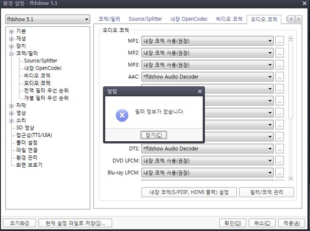The height and width of the screenshot is (231, 310).
Task: Open the ffdshow 5.1 preset dropdown
Action: [47, 19]
